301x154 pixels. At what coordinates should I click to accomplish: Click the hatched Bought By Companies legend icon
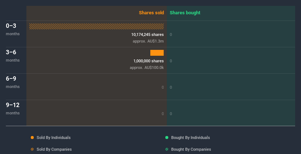tap(167, 149)
